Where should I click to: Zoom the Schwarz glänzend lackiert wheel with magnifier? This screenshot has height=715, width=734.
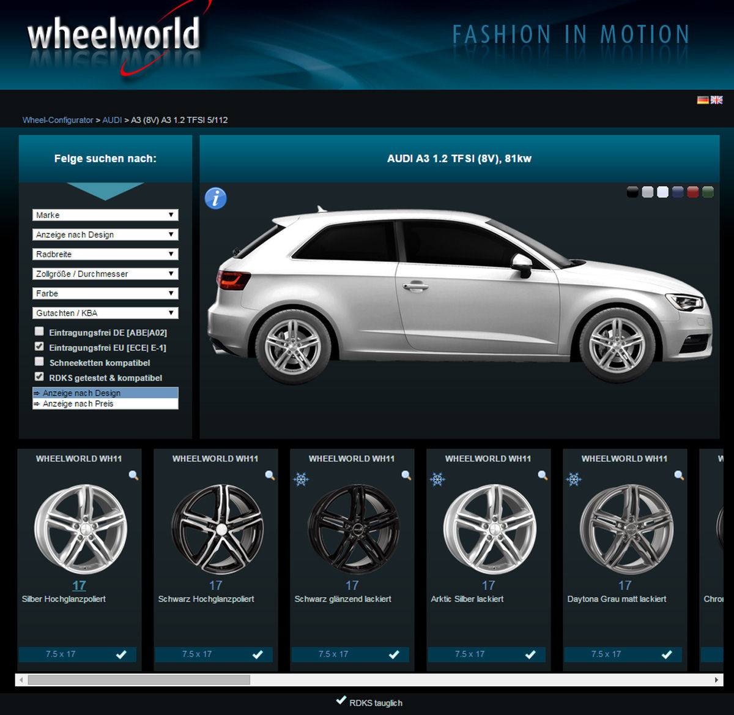pos(406,476)
